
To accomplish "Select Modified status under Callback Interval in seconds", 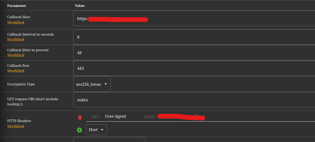I will (16, 40).
